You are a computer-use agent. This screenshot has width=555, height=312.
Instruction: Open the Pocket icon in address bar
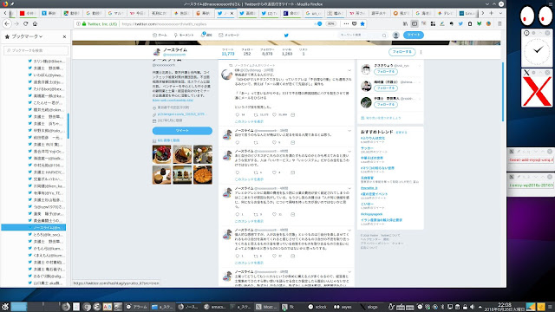355,23
